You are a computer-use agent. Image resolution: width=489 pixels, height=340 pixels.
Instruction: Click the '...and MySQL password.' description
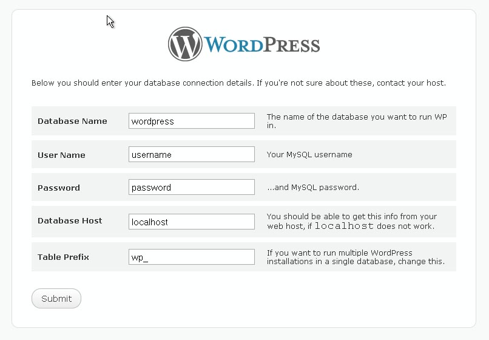pos(313,188)
